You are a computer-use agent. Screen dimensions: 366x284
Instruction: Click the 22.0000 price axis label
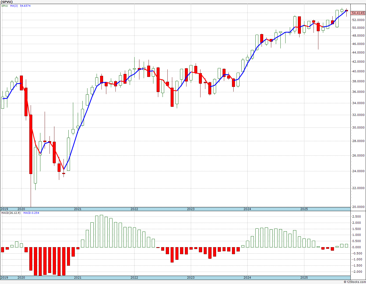(x=358, y=188)
